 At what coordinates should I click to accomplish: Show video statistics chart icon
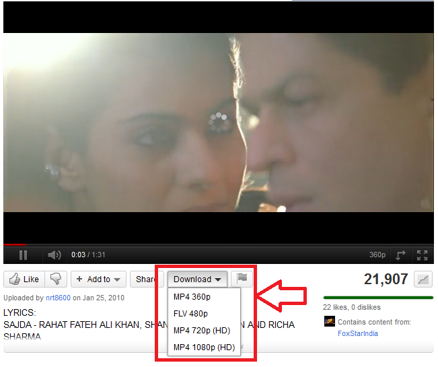423,279
